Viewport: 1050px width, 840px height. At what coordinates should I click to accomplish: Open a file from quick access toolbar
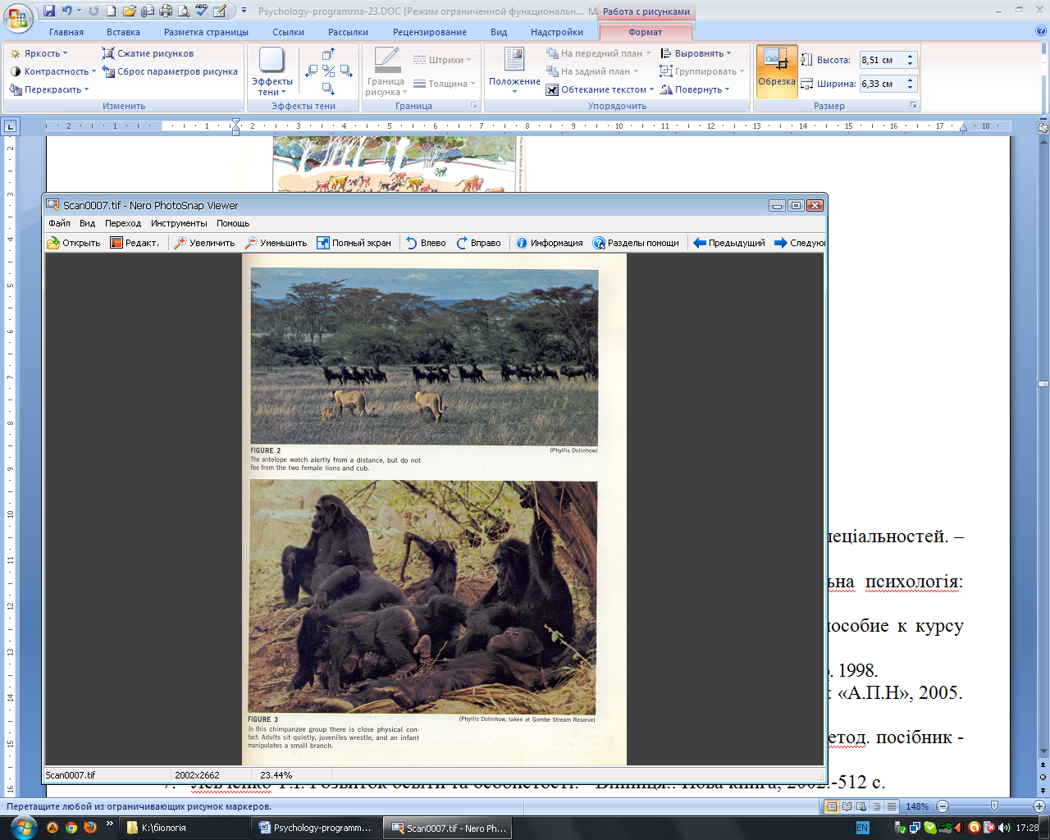click(x=129, y=11)
